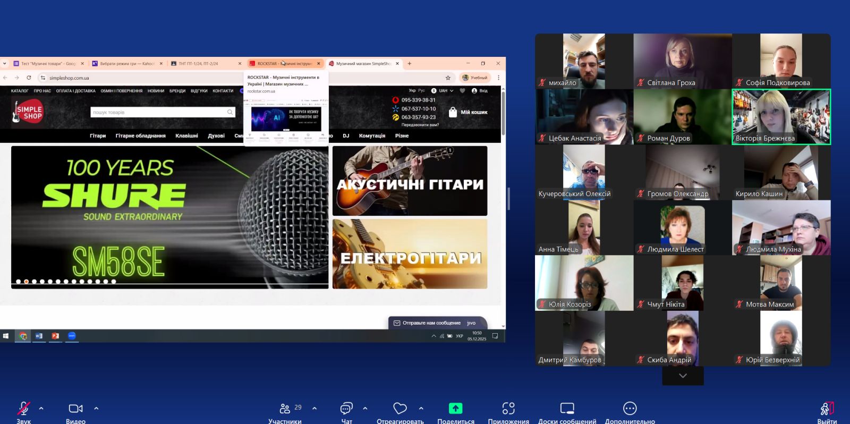Select second dot in banner slider

tap(26, 282)
